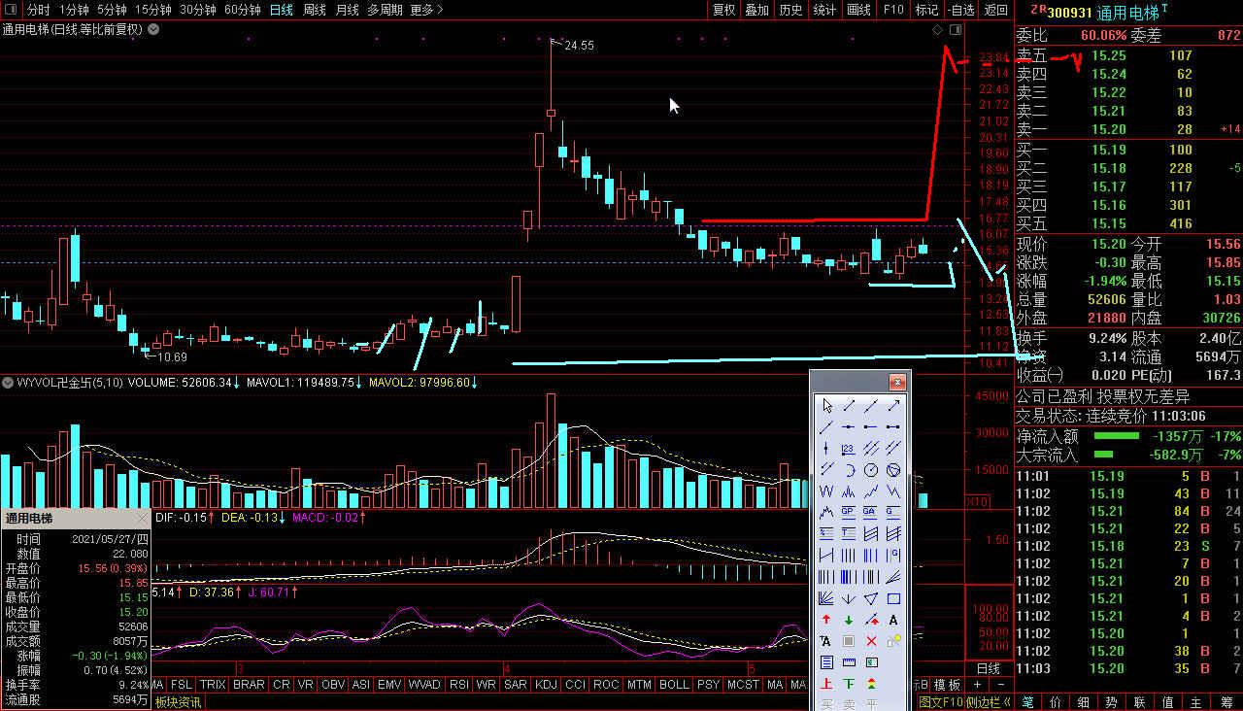Image resolution: width=1243 pixels, height=711 pixels.
Task: Select the GA Gann angle tool
Action: tap(871, 512)
